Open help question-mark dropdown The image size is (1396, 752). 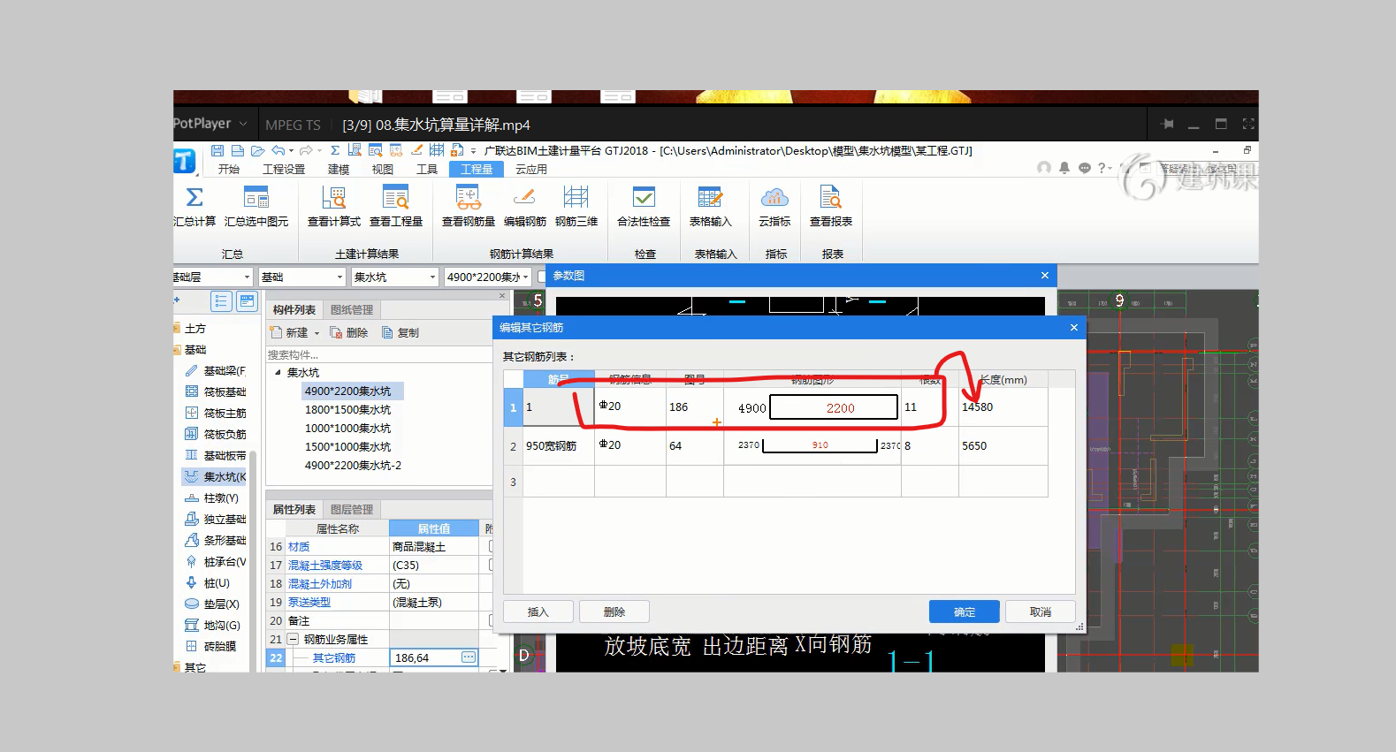1105,168
